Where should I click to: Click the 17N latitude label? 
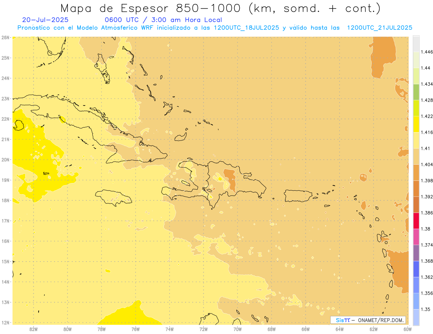(x=5, y=221)
